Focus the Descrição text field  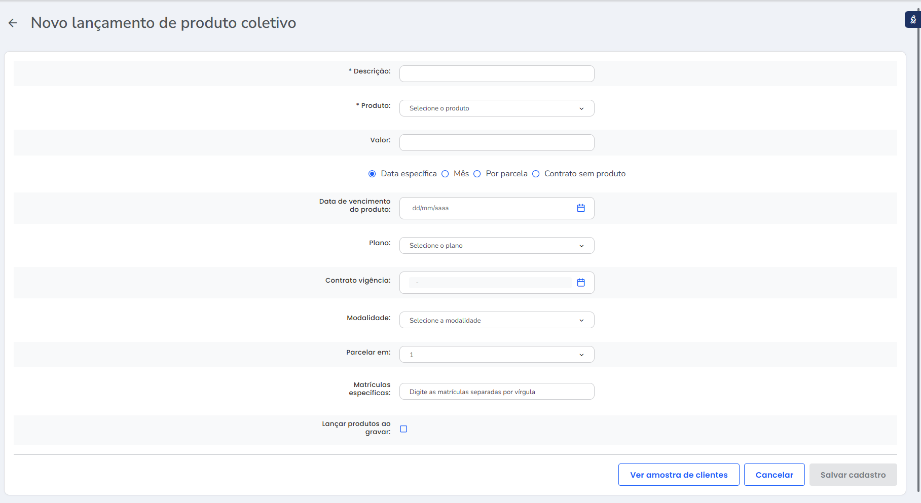coord(496,74)
